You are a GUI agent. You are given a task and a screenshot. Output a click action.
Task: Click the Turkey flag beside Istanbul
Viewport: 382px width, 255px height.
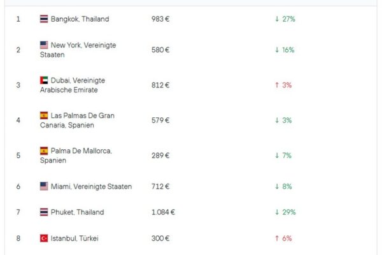[44, 238]
